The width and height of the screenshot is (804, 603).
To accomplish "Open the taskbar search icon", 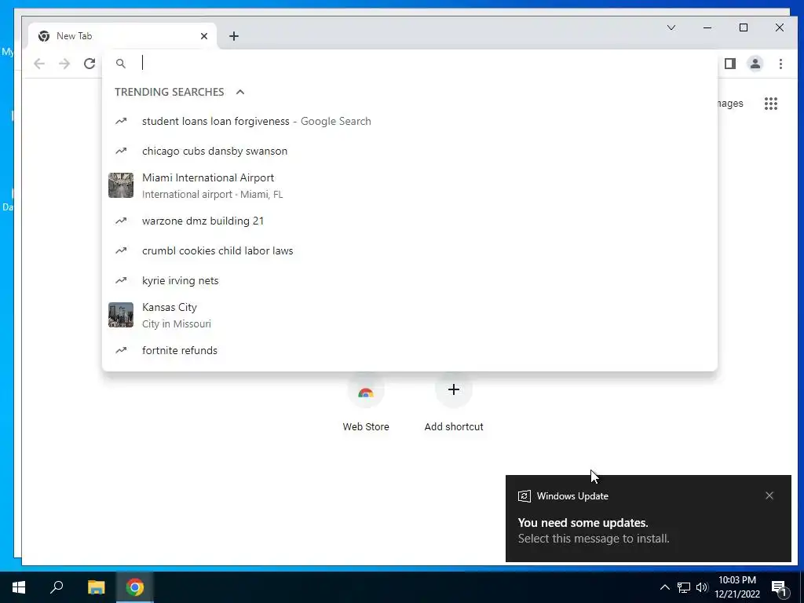I will coord(57,587).
